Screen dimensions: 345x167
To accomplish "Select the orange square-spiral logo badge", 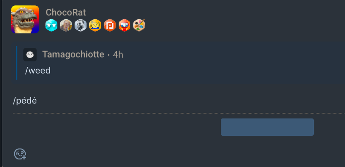I will tap(110, 25).
